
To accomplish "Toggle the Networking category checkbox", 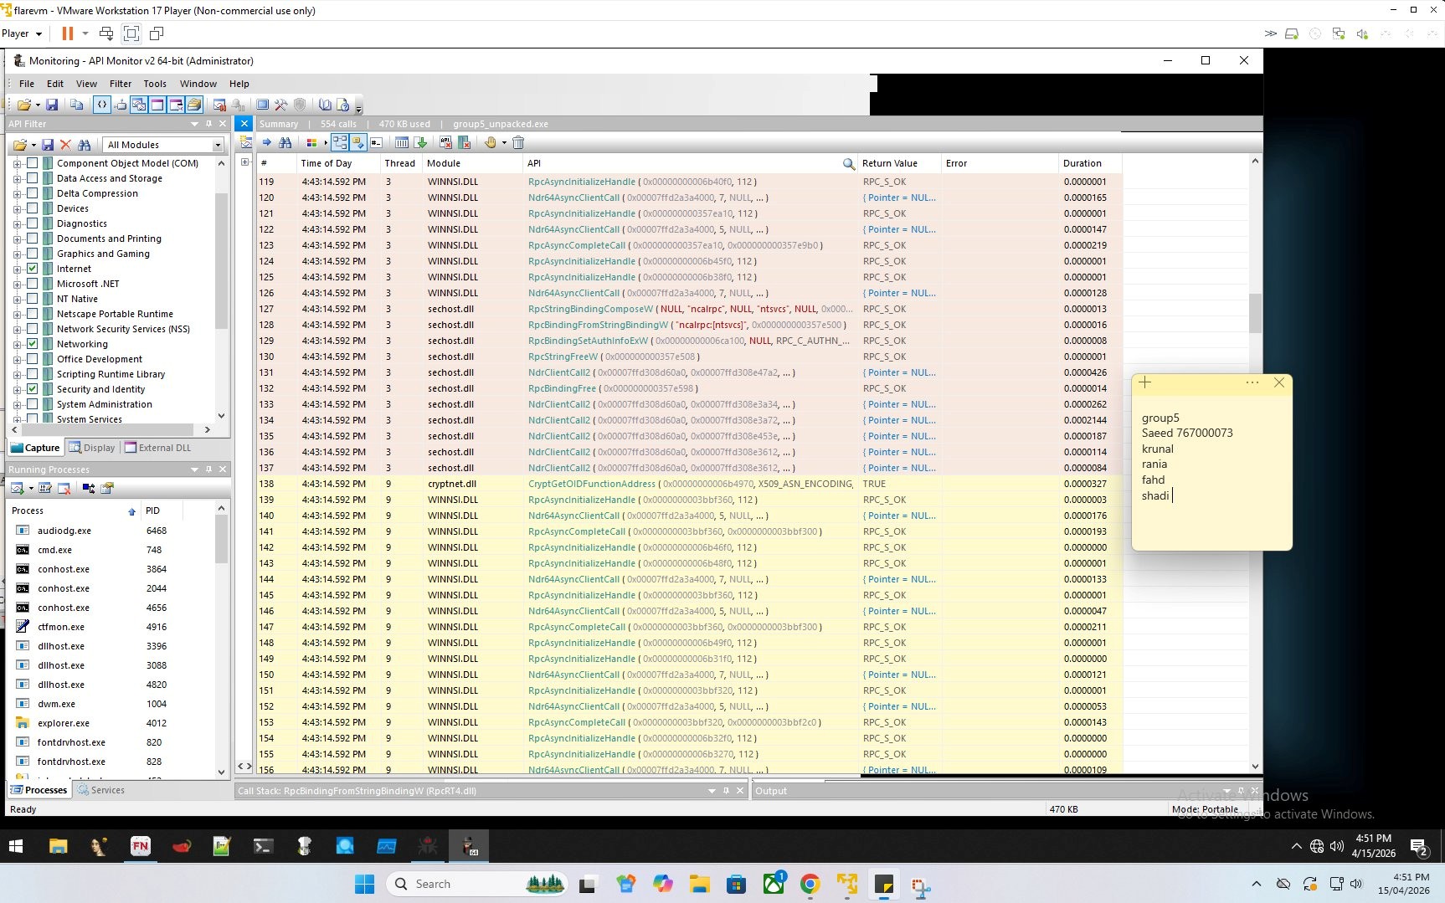I will click(x=33, y=344).
